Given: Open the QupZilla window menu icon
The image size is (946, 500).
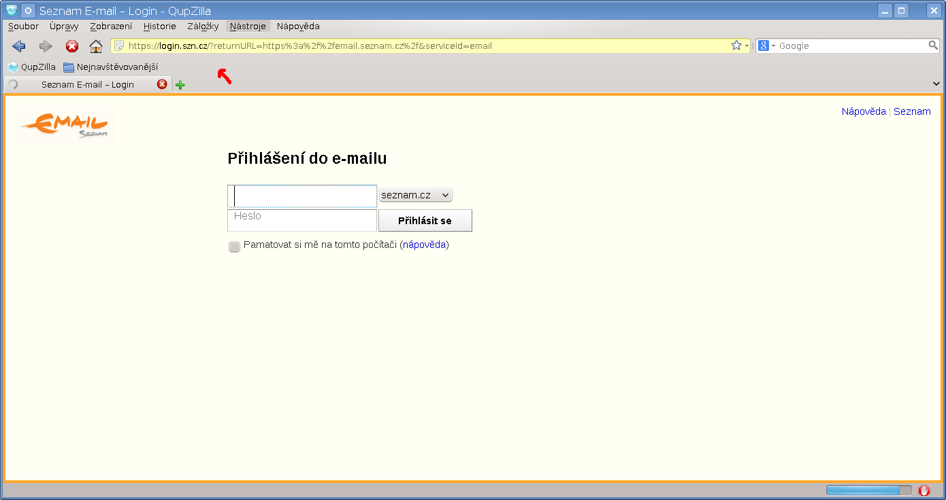Looking at the screenshot, I should (12, 11).
